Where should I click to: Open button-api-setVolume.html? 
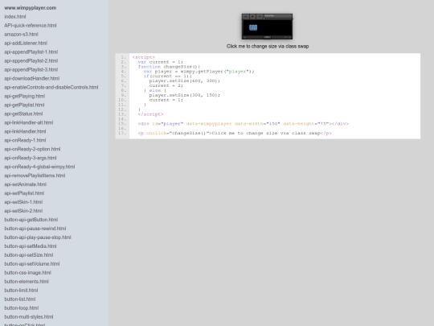(x=32, y=264)
